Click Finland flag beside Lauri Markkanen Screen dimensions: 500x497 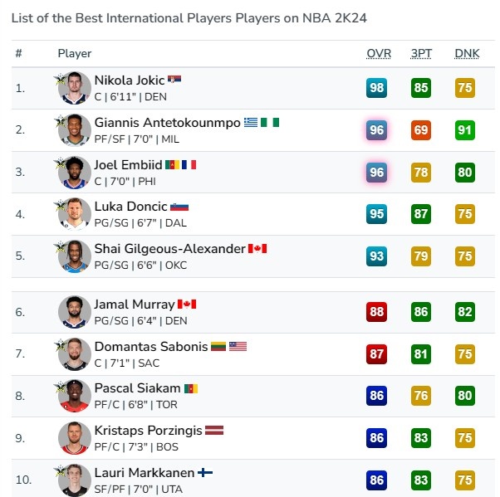205,473
